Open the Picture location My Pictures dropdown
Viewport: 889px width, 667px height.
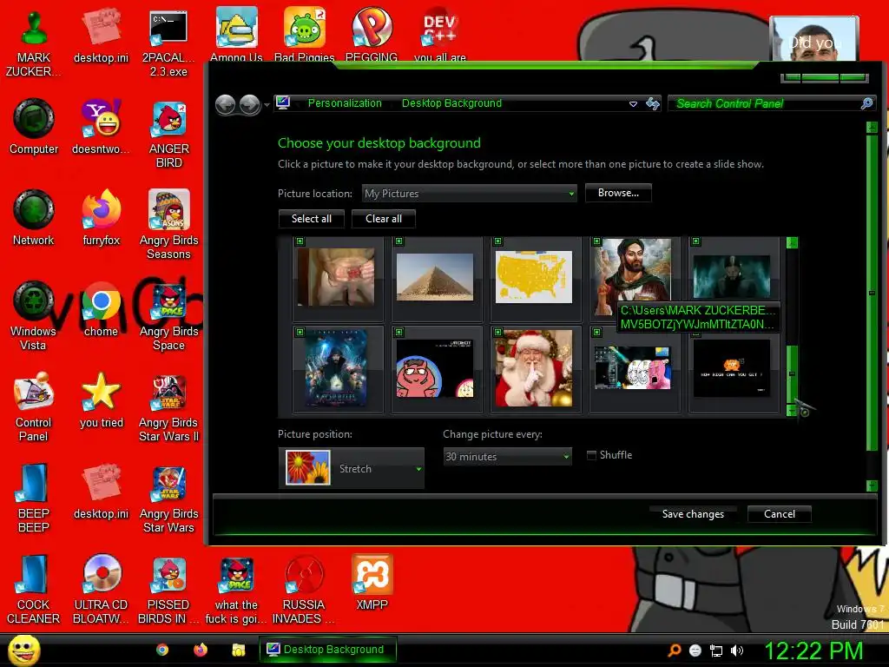(x=470, y=194)
